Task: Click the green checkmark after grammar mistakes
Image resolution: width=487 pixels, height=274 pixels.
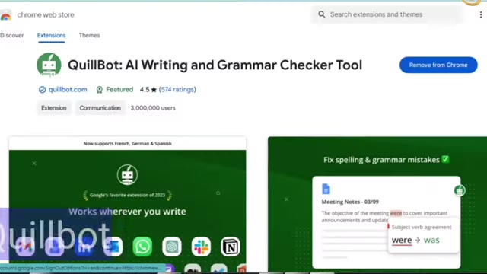Action: click(445, 159)
